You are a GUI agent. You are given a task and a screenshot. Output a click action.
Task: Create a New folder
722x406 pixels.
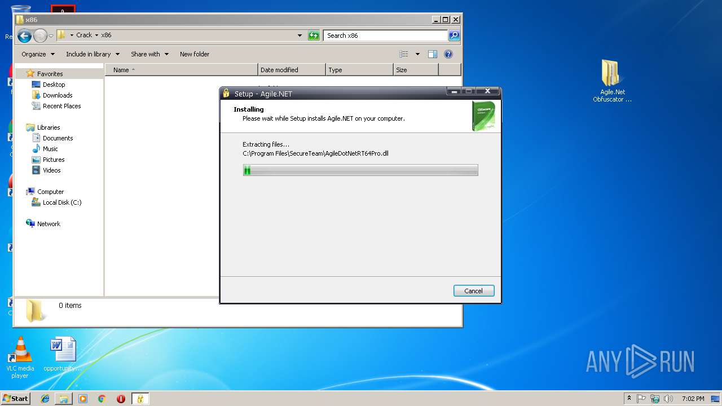[195, 54]
